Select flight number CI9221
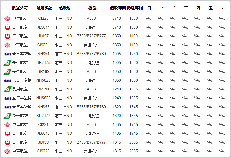Image resolution: width=231 pixels, height=158 pixels. [43, 45]
